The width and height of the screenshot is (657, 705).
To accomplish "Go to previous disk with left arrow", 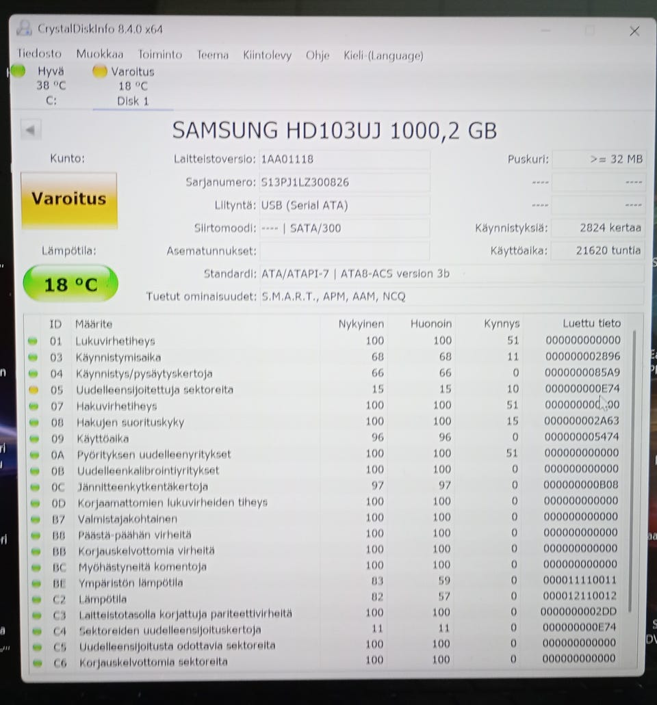I will click(31, 130).
